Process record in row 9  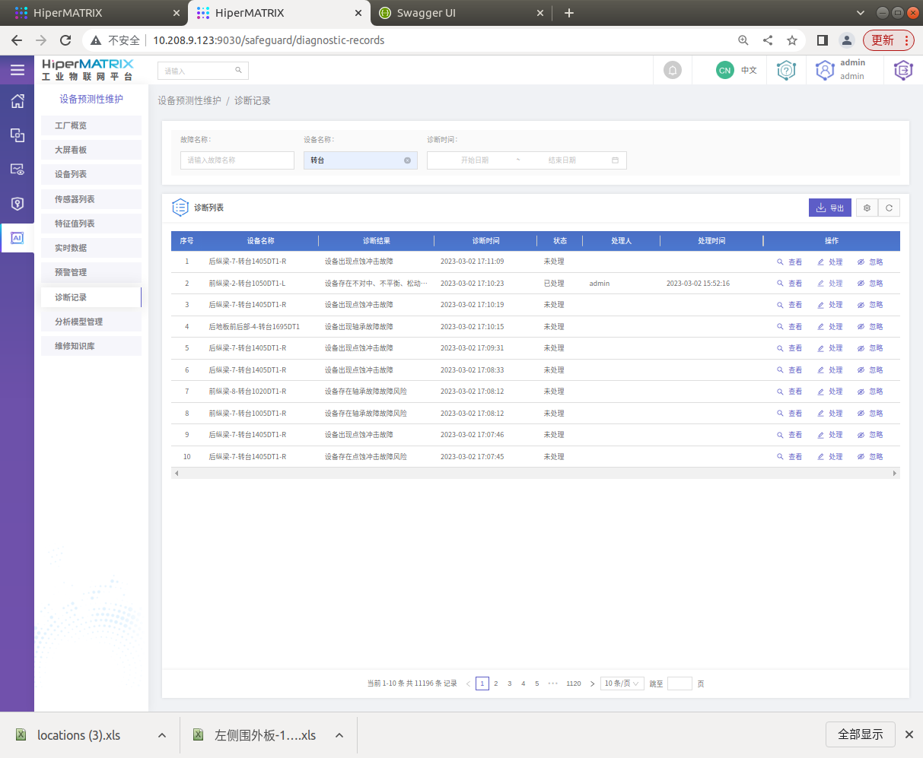click(830, 435)
